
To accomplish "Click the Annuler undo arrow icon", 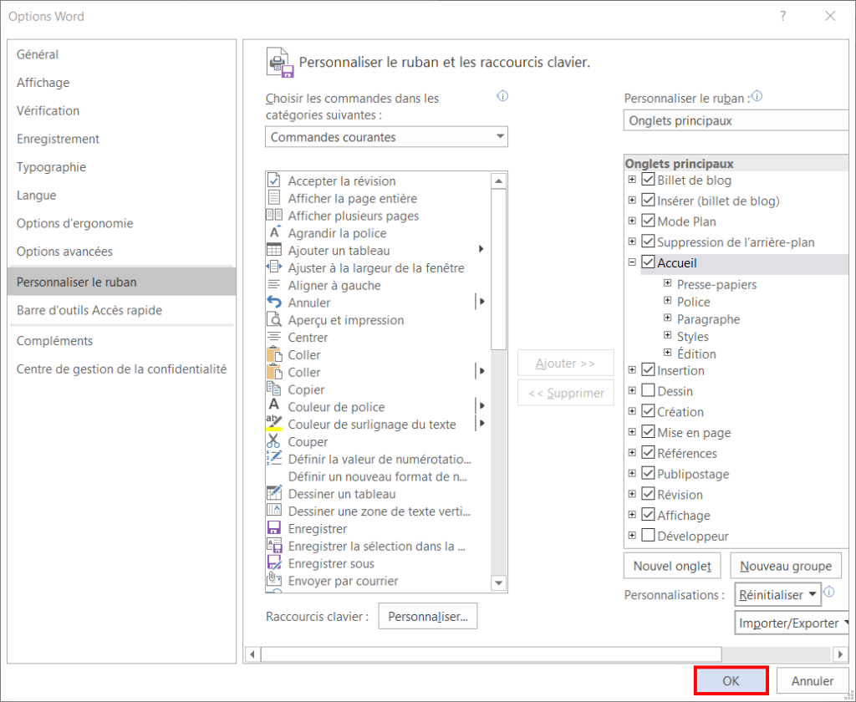I will pyautogui.click(x=274, y=303).
